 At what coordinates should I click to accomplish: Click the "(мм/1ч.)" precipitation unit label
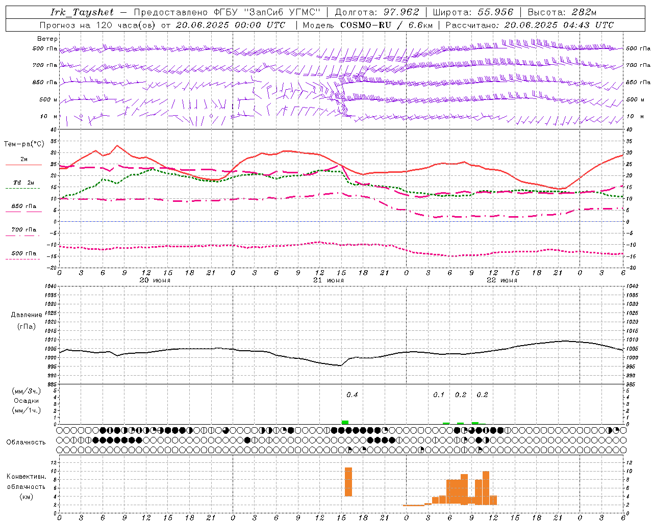pyautogui.click(x=26, y=410)
